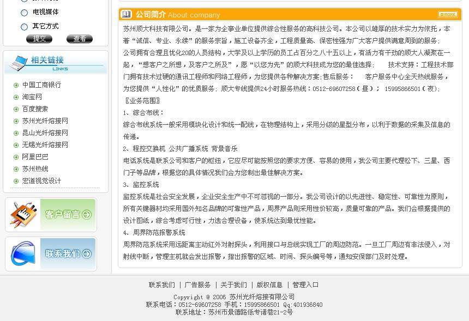Click green bullet icon beside 阿里巴巴
Viewport: 469px width, 321px height.
click(x=16, y=157)
